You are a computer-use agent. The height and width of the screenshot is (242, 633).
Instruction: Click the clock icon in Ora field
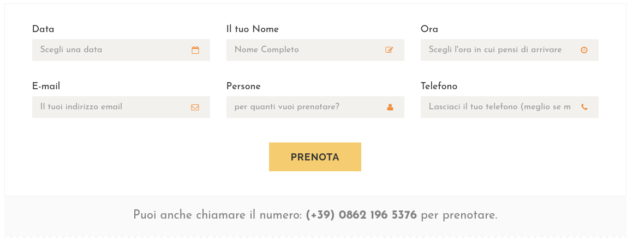click(584, 50)
